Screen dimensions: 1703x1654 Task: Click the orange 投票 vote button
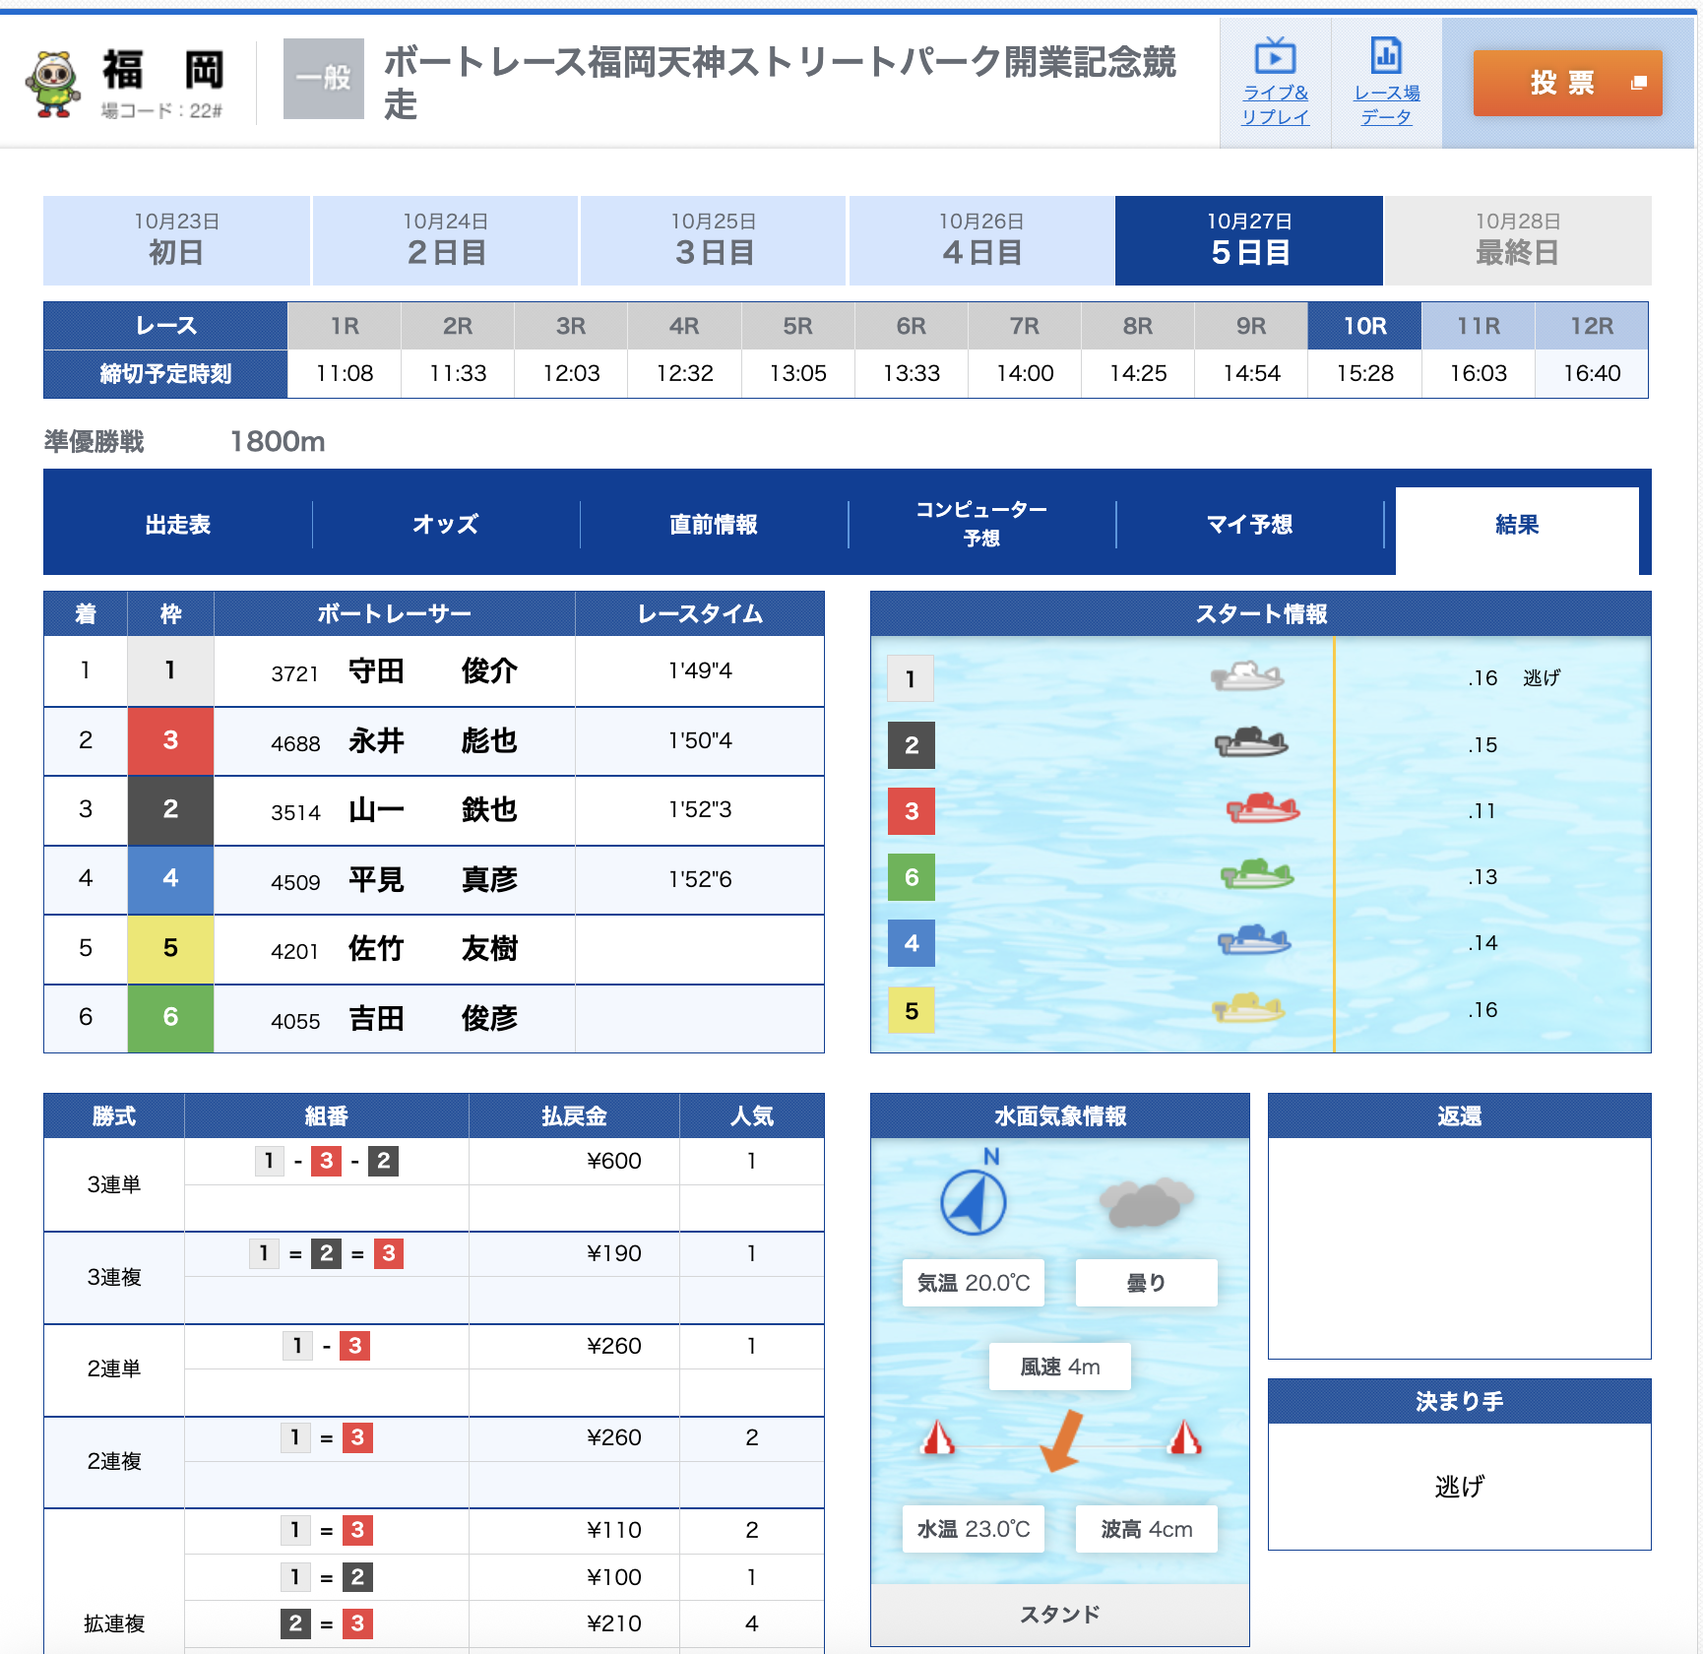pos(1567,83)
